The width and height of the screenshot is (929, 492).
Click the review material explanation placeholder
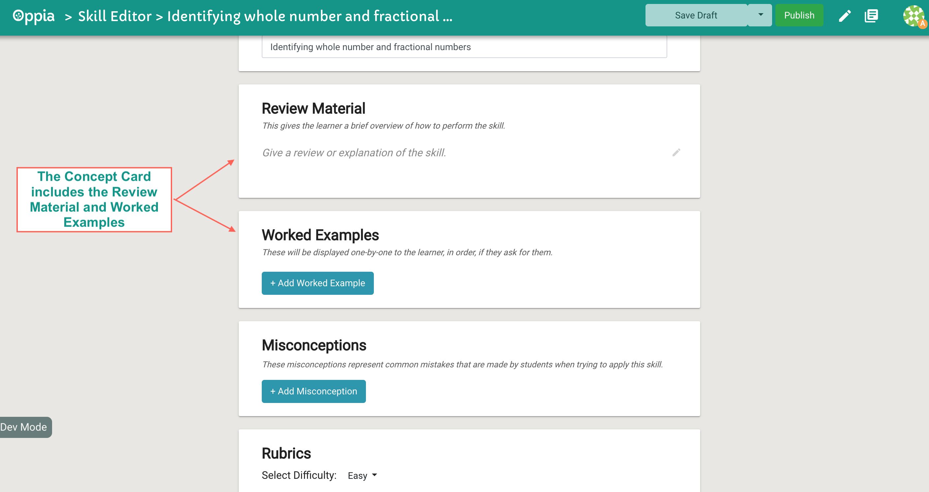coord(354,153)
